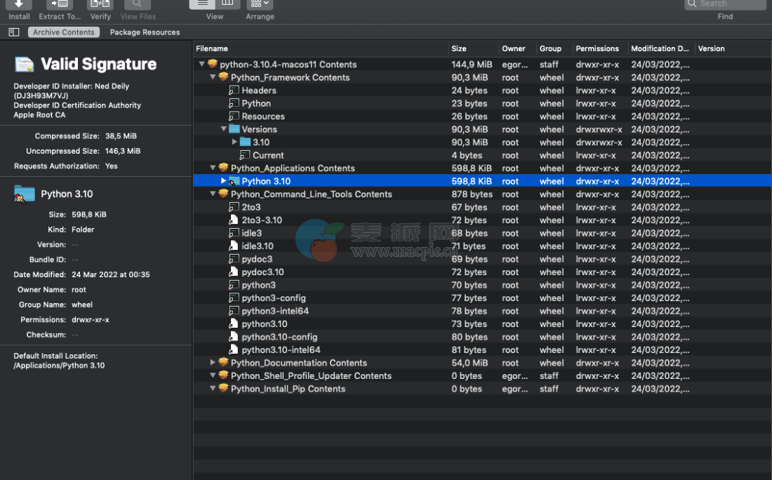
Task: Click the python-3.10.4-macos11 package box icon
Action: (x=213, y=64)
